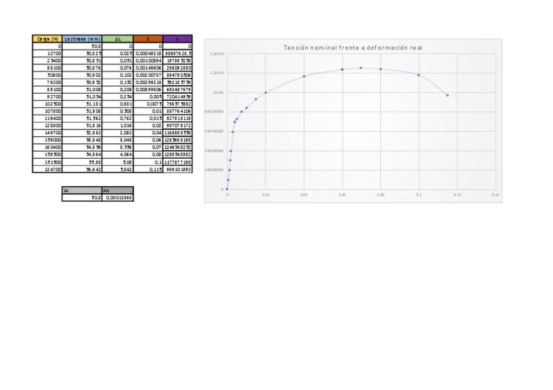Click the strain cell 0,115

pos(148,169)
